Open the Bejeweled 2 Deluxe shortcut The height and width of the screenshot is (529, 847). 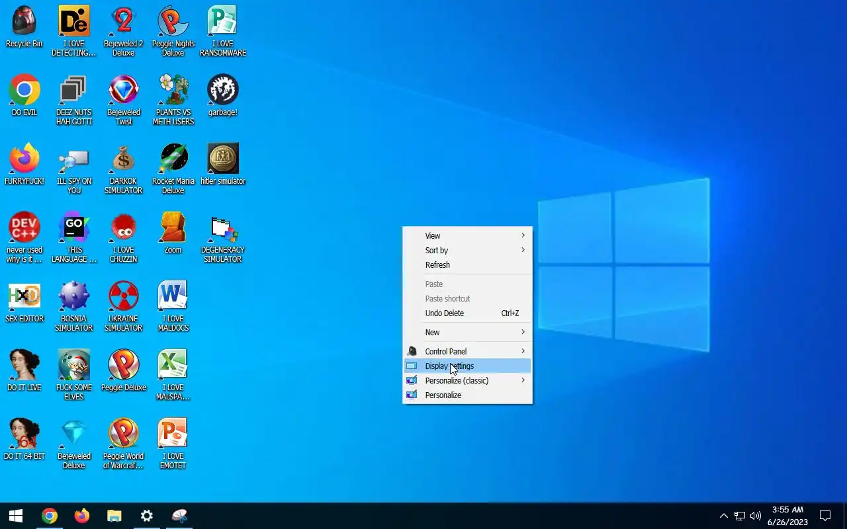click(124, 31)
